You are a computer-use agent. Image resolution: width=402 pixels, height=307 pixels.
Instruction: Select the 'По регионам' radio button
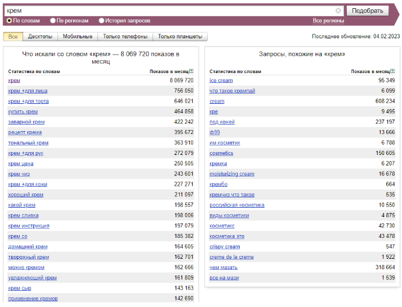tap(53, 20)
